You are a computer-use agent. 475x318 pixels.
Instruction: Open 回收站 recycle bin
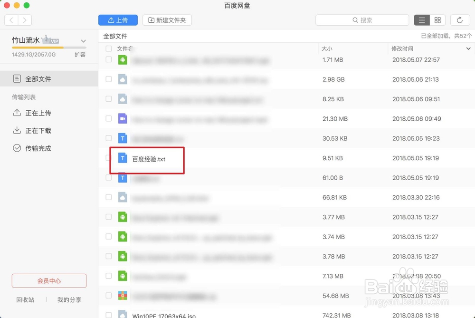[25, 300]
